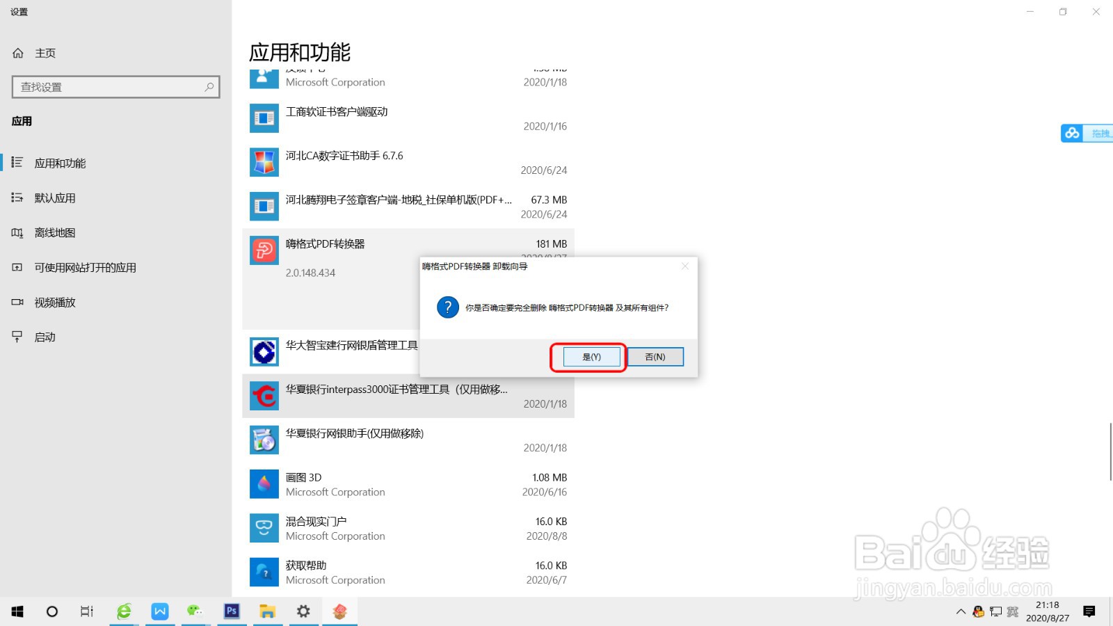Click the QQ penguin icon in the system tray
1113x626 pixels.
coord(979,611)
